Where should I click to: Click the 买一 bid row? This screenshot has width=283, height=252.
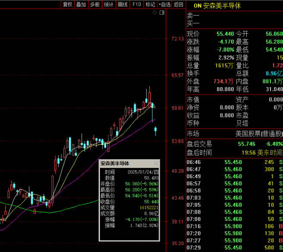pyautogui.click(x=234, y=24)
